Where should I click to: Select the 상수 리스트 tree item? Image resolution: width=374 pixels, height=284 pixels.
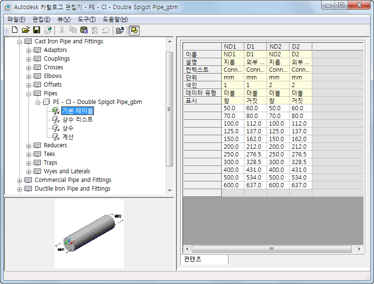click(x=78, y=119)
